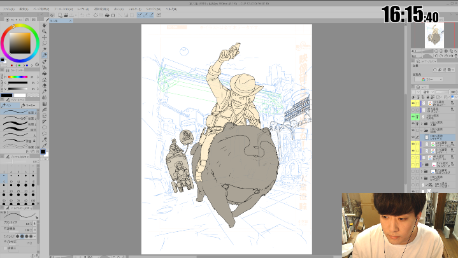458x258 pixels.
Task: Open the Save icon dropdown arrow
Action: point(76,15)
